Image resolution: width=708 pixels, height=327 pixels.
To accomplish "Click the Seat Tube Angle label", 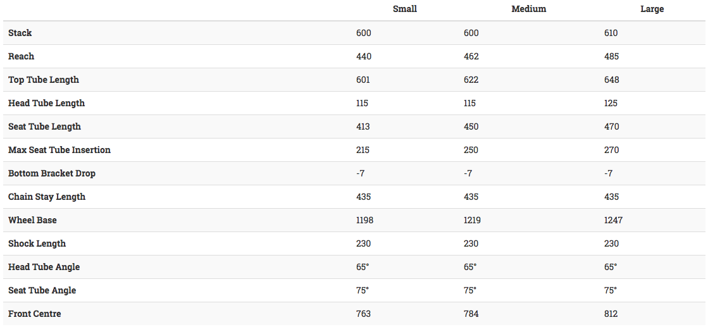I will pos(42,290).
